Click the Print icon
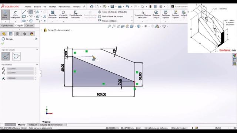Viewport: 237px width, 133px height. tap(120, 7)
